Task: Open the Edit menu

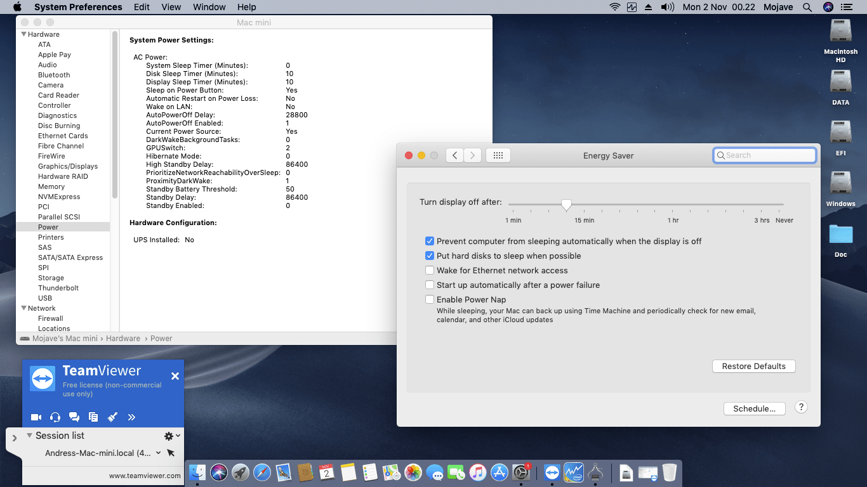Action: (142, 7)
